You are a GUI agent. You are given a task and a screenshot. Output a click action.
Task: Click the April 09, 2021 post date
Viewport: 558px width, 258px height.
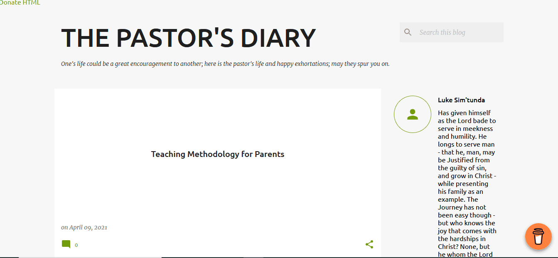pos(88,227)
